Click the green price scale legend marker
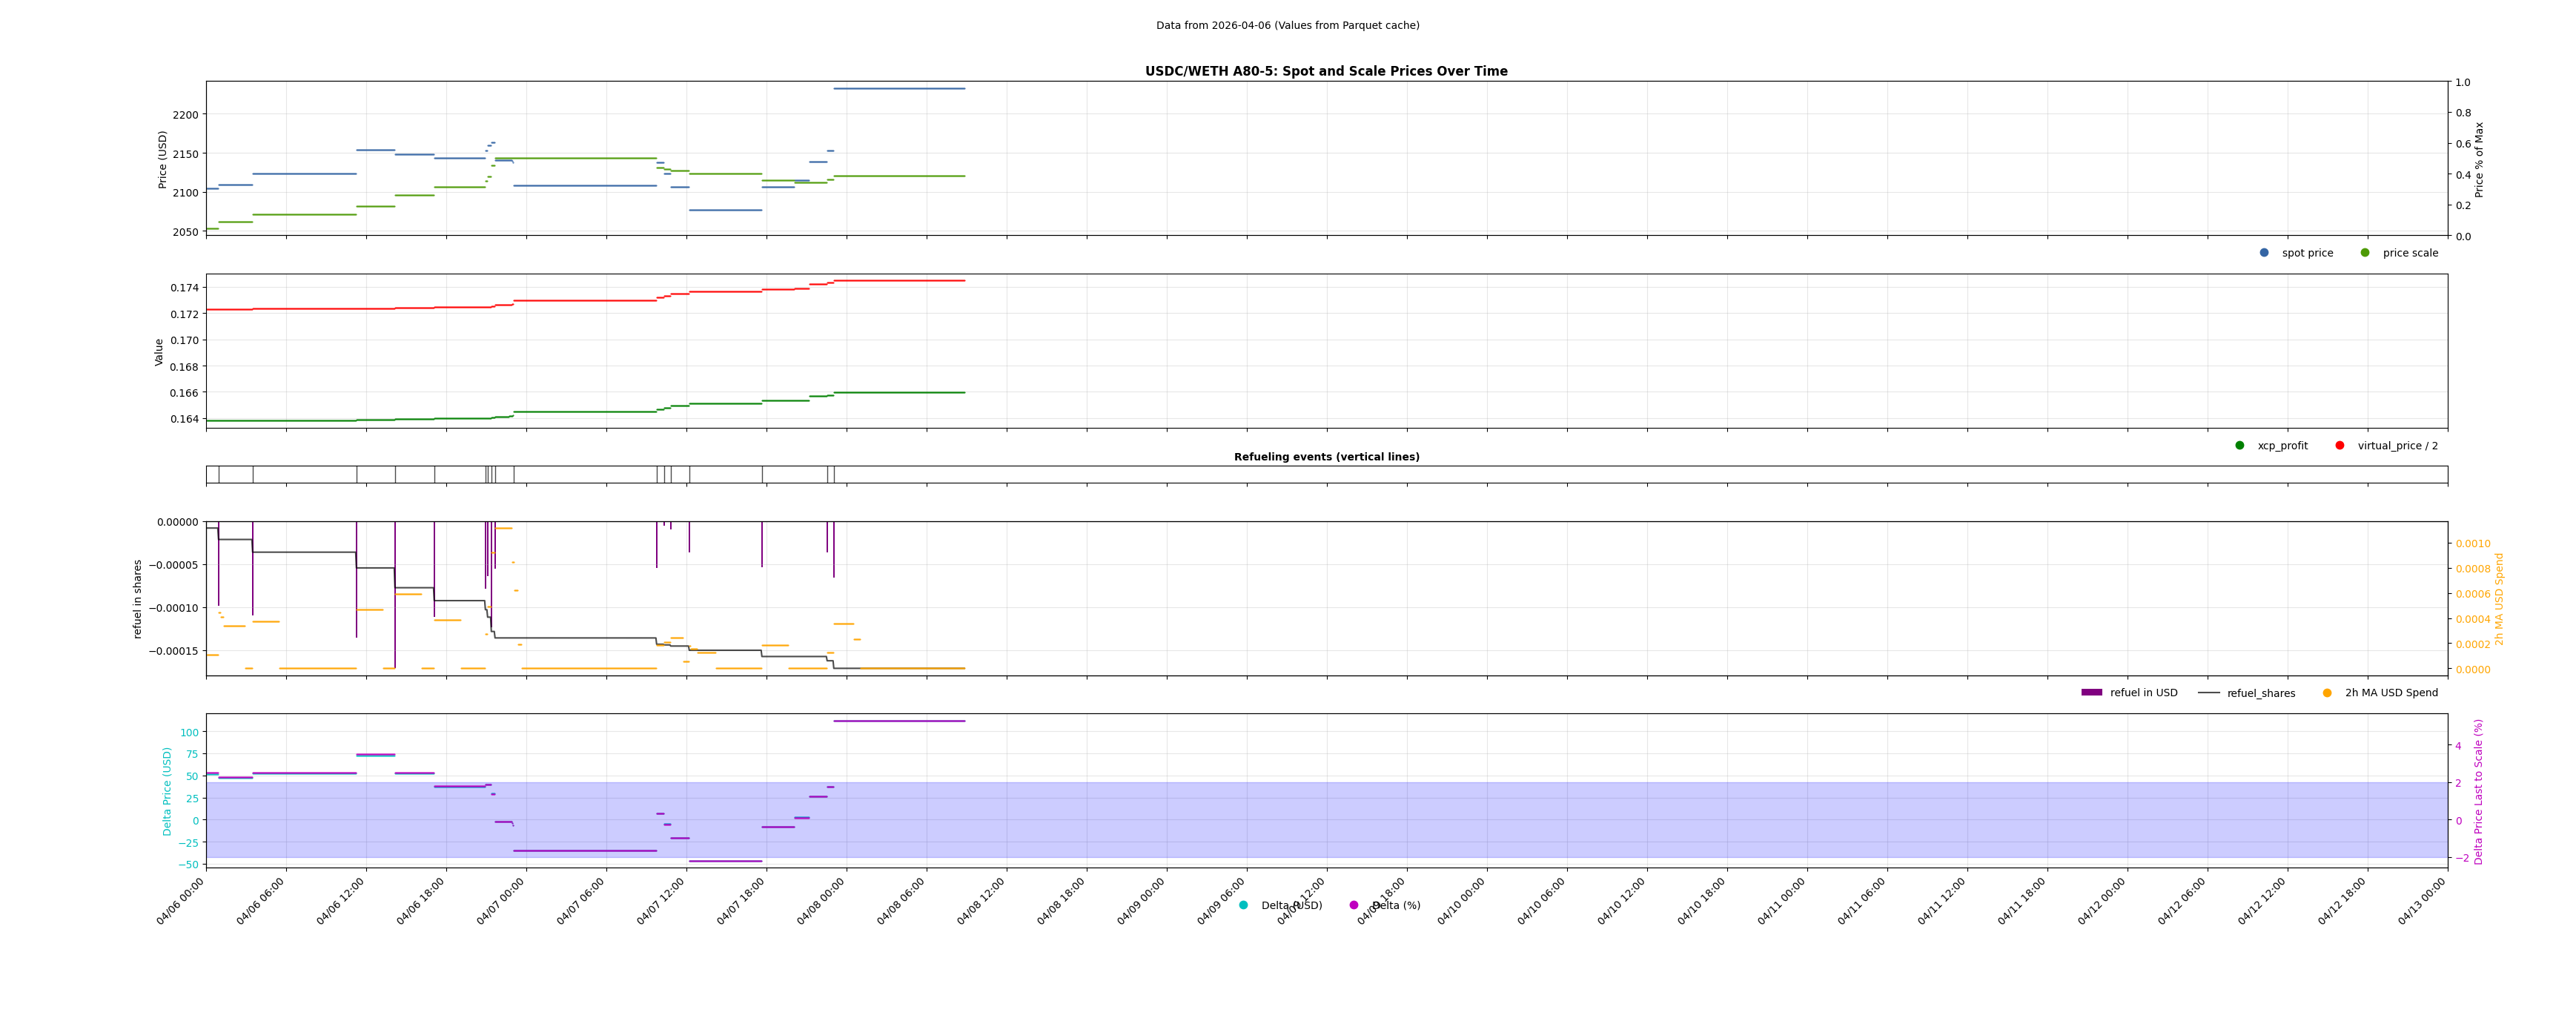The width and height of the screenshot is (2576, 1021). (x=2365, y=253)
